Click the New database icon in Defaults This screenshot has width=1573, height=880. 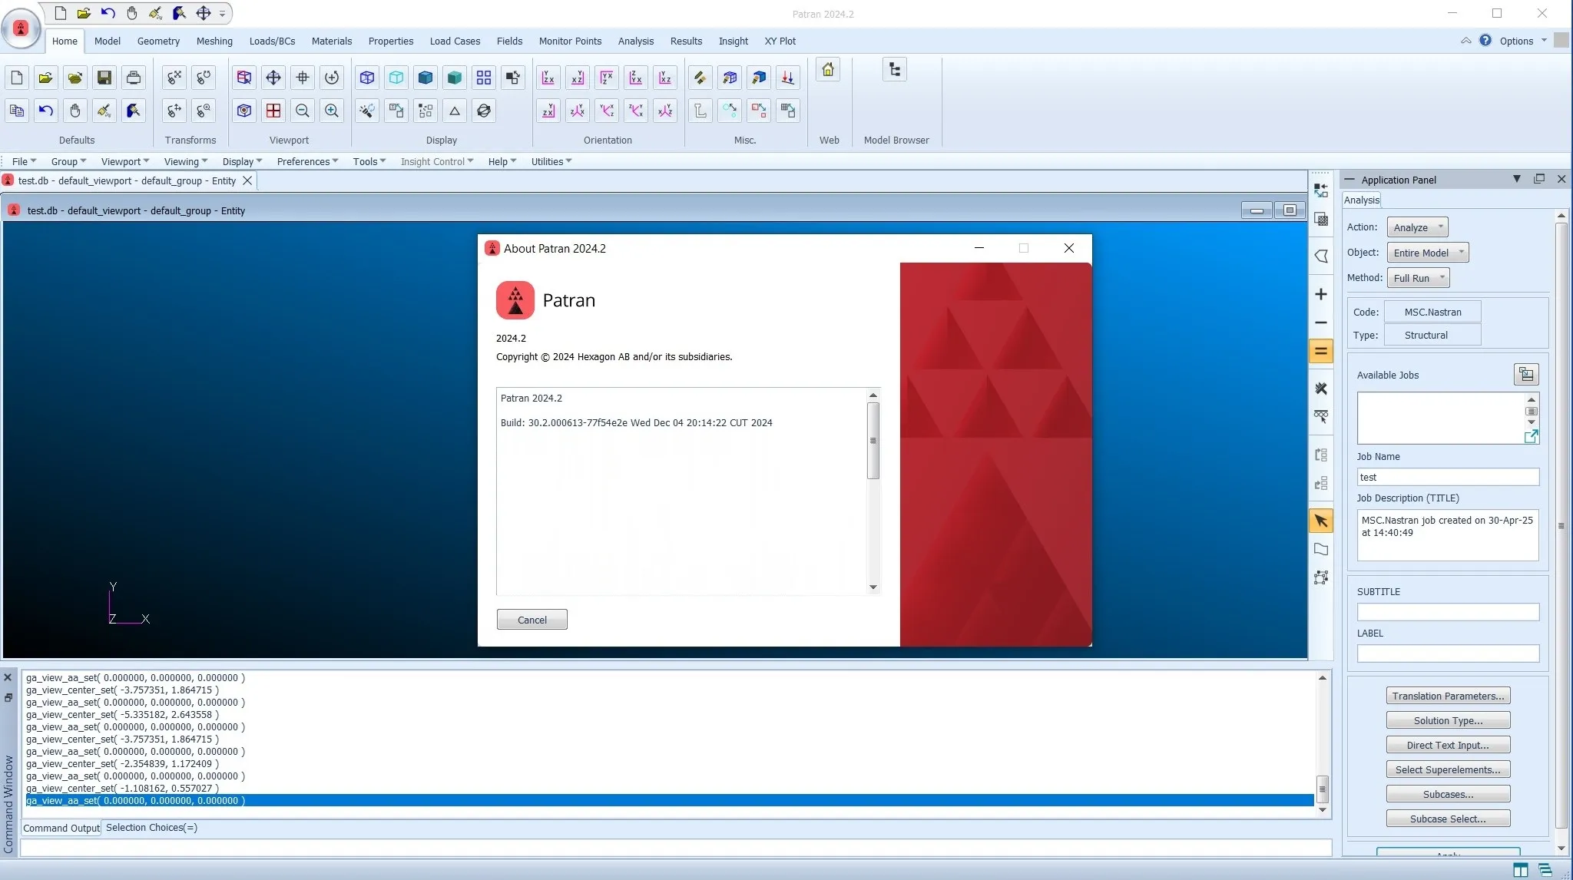click(17, 78)
